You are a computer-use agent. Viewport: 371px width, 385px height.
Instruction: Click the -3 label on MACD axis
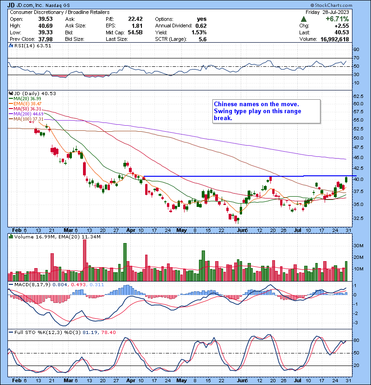pyautogui.click(x=356, y=323)
